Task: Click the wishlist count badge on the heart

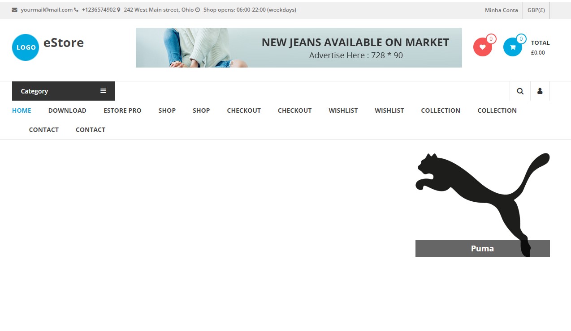Action: click(491, 39)
